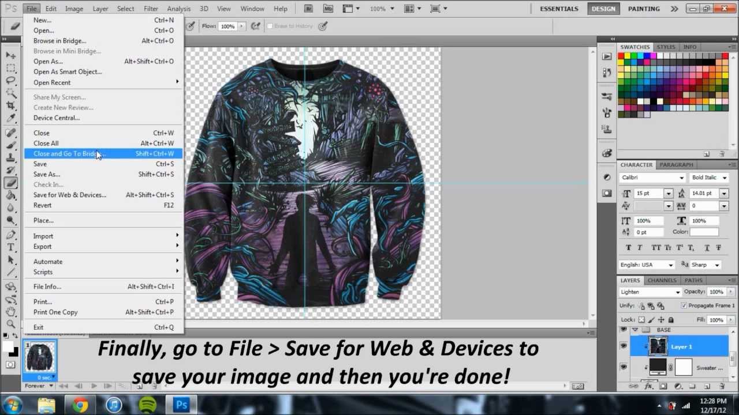
Task: Open Spotify from the taskbar
Action: [148, 405]
